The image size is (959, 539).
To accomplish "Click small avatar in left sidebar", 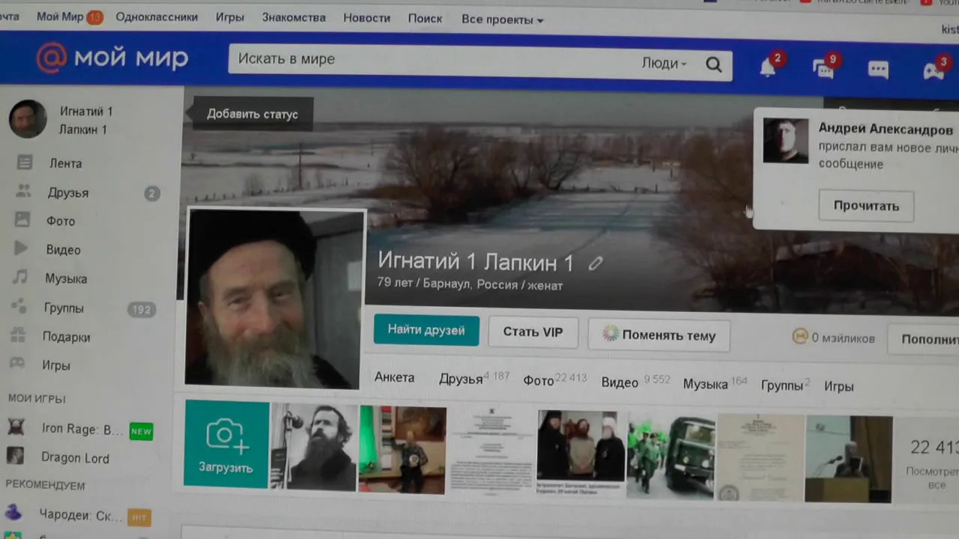I will (28, 118).
